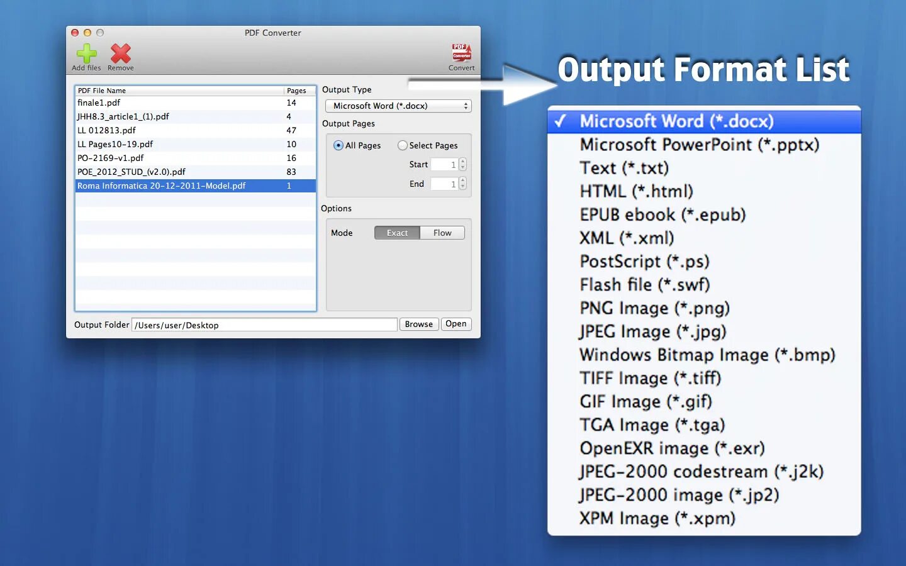Choose EPUB ebook (*.epub) format
The width and height of the screenshot is (906, 566).
(704, 214)
